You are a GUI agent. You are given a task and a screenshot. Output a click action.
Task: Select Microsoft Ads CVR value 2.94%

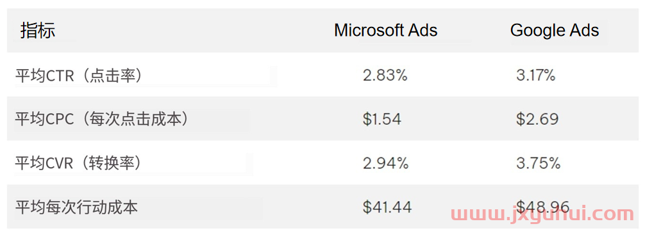(386, 163)
